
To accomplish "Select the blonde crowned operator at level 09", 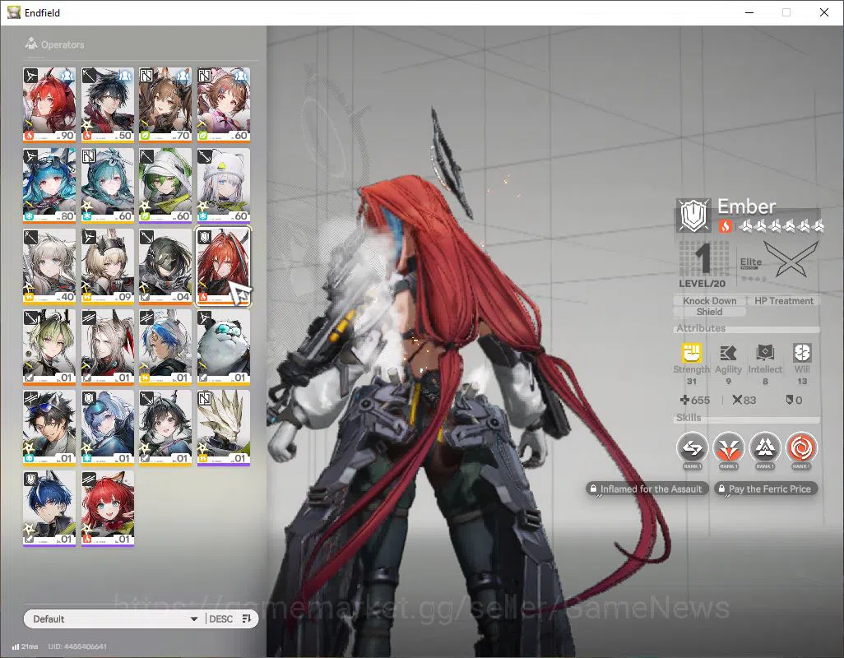I will [x=107, y=266].
